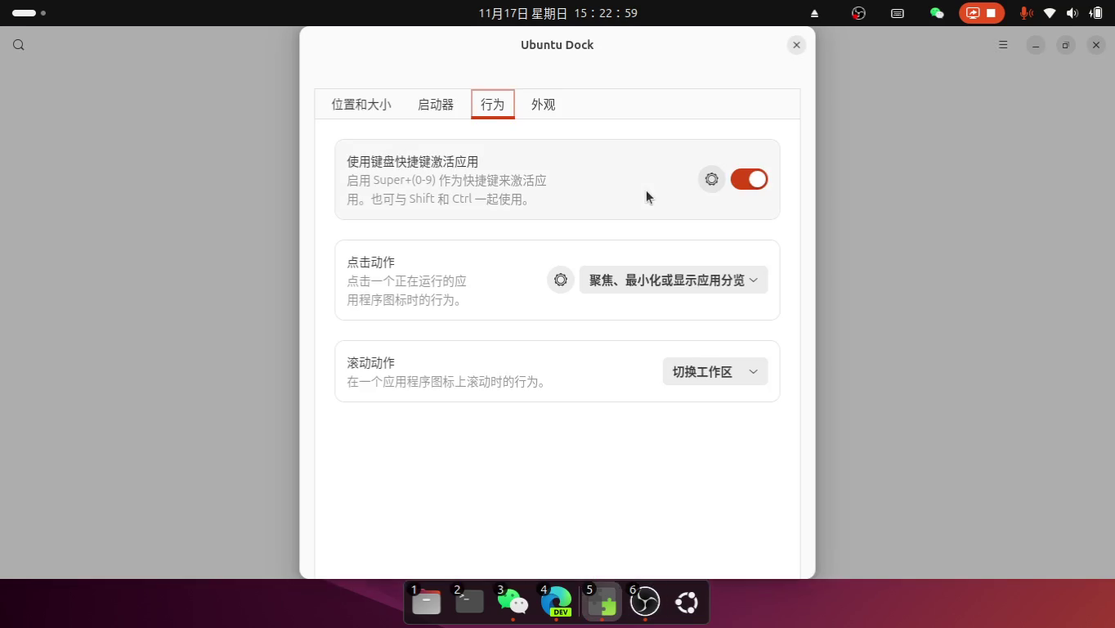The width and height of the screenshot is (1115, 628).
Task: Close the Ubuntu Dock dialog
Action: pyautogui.click(x=796, y=45)
